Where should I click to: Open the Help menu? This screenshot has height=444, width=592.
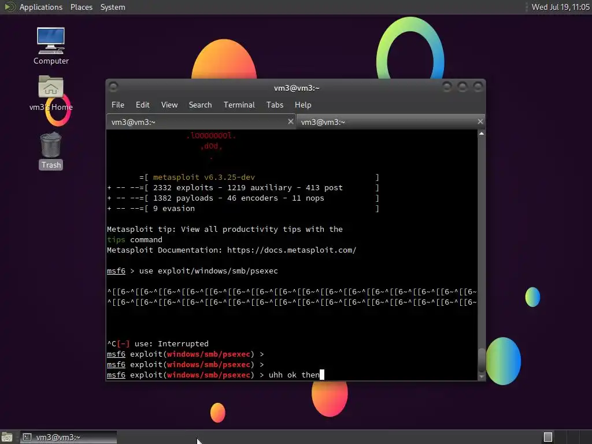point(303,105)
